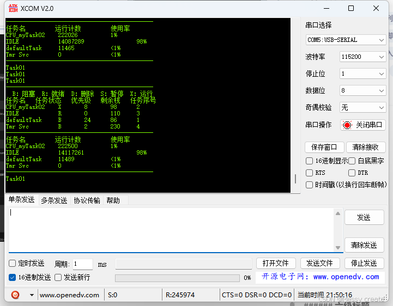Click the 保存窗口 save window button

(x=324, y=147)
